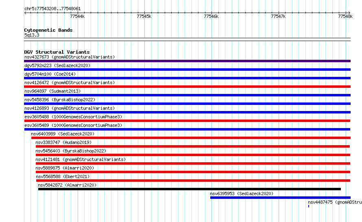Click the red bar under esv3605488
The image size is (362, 222).
point(187,121)
